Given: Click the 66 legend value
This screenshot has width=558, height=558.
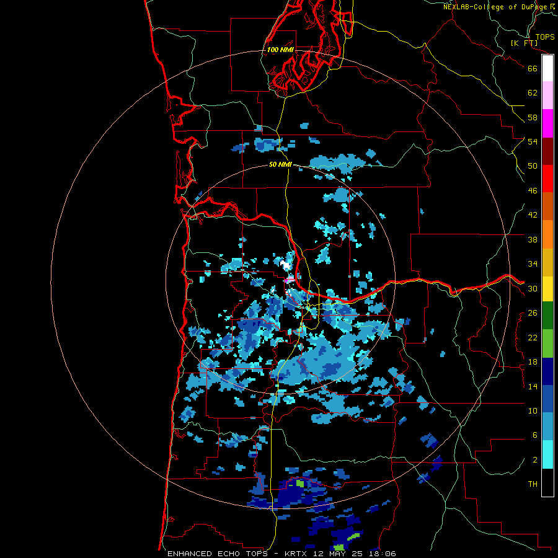Looking at the screenshot, I should [533, 68].
